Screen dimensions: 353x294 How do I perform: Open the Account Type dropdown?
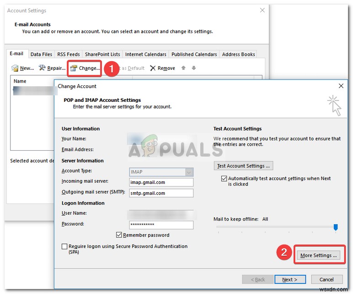189,172
